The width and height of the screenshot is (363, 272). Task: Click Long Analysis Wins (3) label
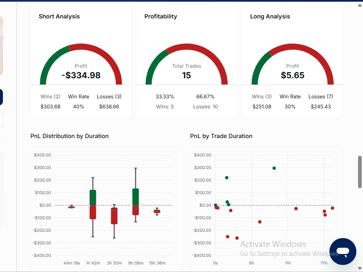[x=262, y=97]
